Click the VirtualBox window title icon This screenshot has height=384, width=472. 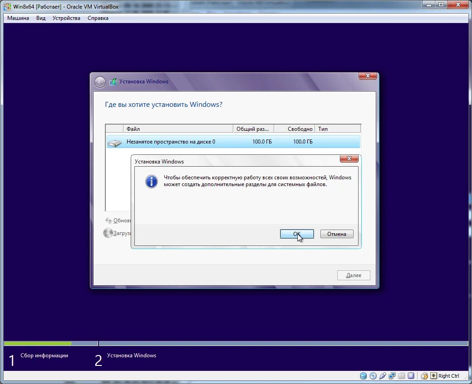click(7, 6)
